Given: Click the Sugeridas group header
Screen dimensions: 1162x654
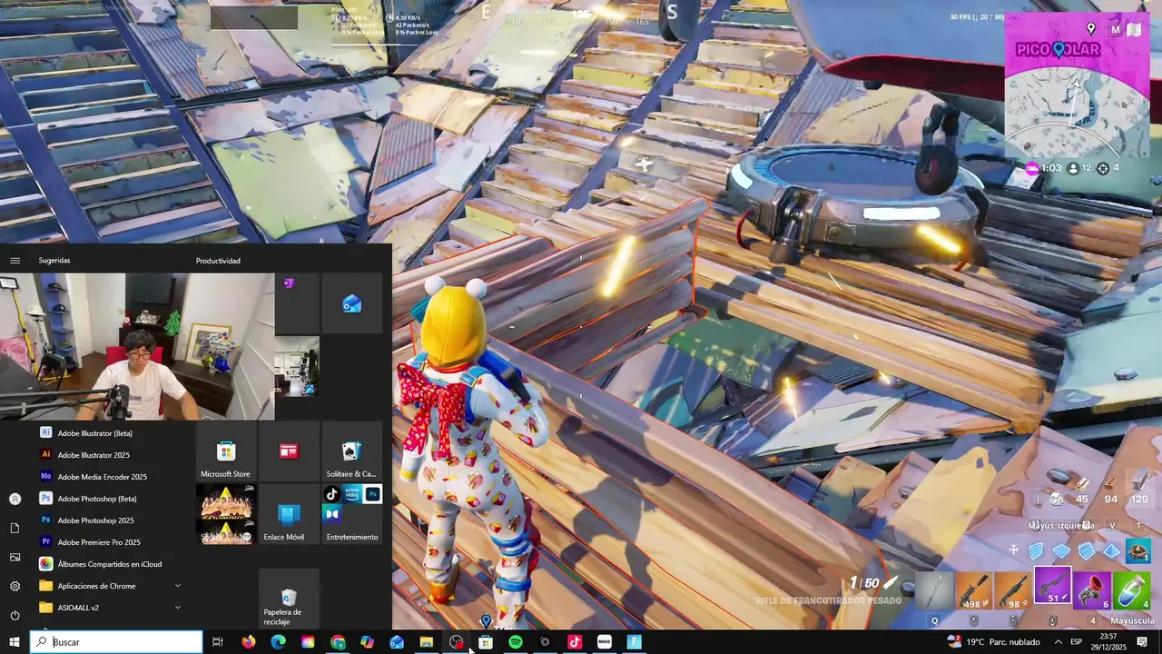Looking at the screenshot, I should tap(54, 261).
